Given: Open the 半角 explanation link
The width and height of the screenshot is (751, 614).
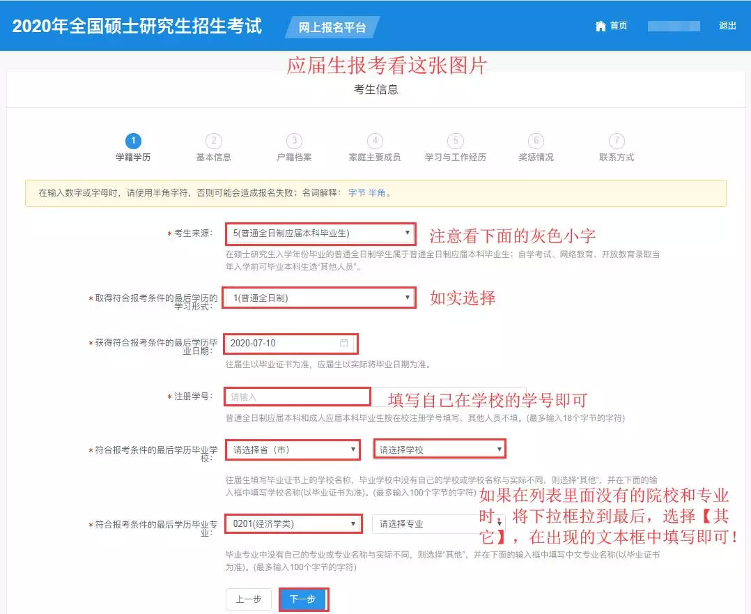Looking at the screenshot, I should pyautogui.click(x=376, y=192).
